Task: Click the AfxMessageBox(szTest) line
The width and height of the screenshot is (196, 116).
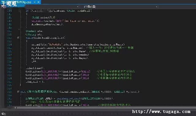Action: (48, 24)
